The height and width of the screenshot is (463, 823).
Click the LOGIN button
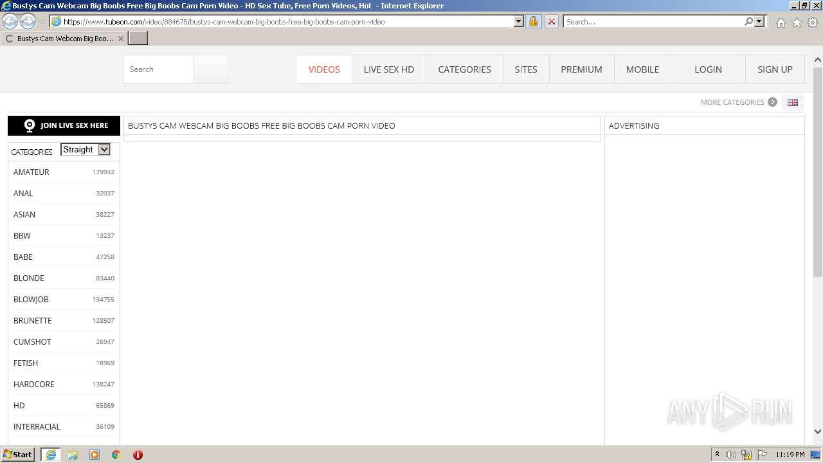[708, 69]
